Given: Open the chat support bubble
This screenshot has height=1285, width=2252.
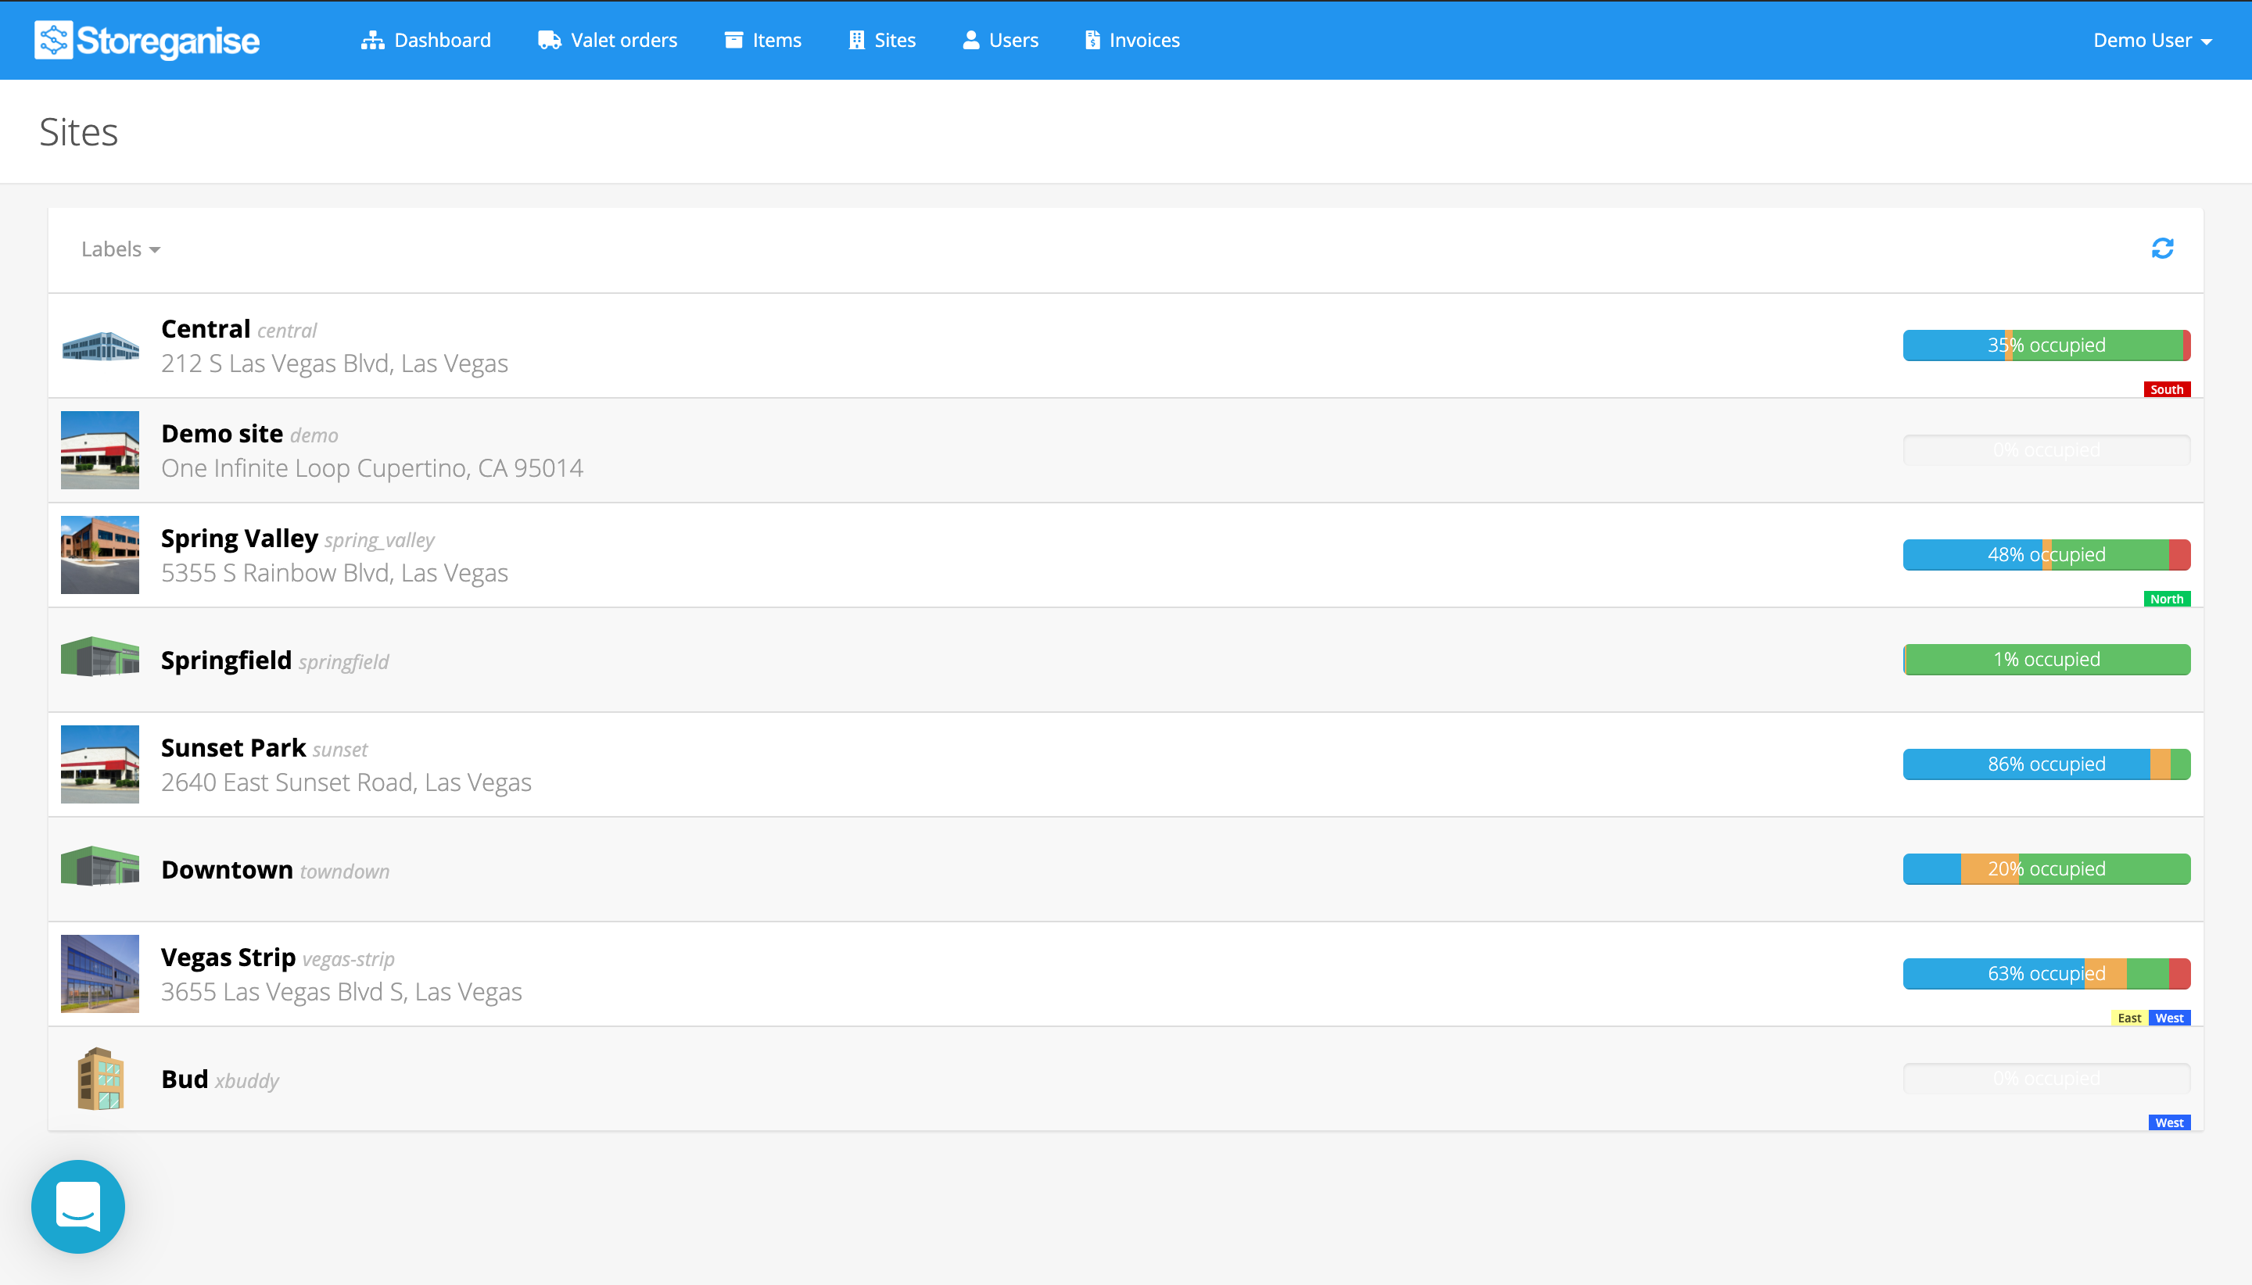Looking at the screenshot, I should click(77, 1205).
